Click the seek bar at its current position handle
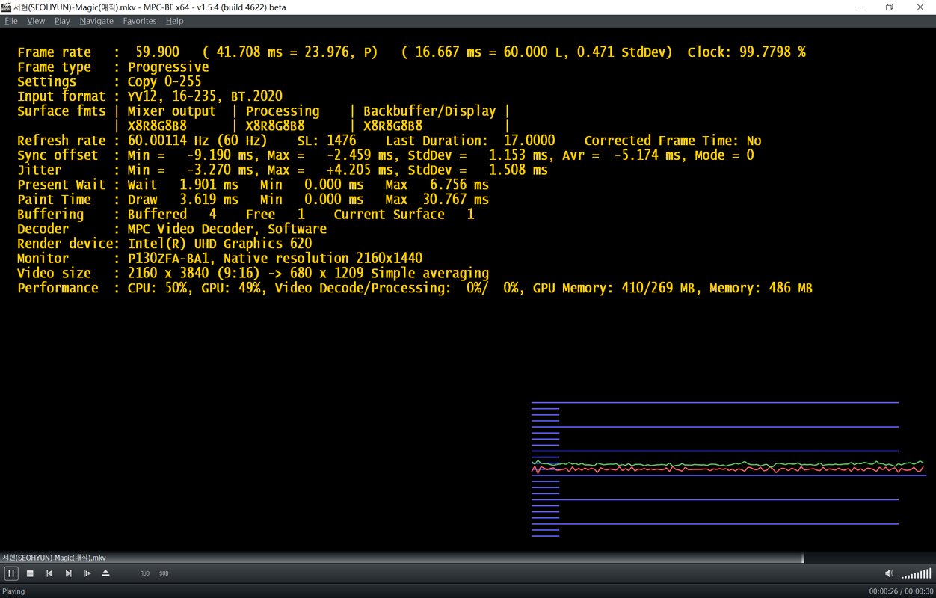Image resolution: width=936 pixels, height=598 pixels. tap(802, 558)
